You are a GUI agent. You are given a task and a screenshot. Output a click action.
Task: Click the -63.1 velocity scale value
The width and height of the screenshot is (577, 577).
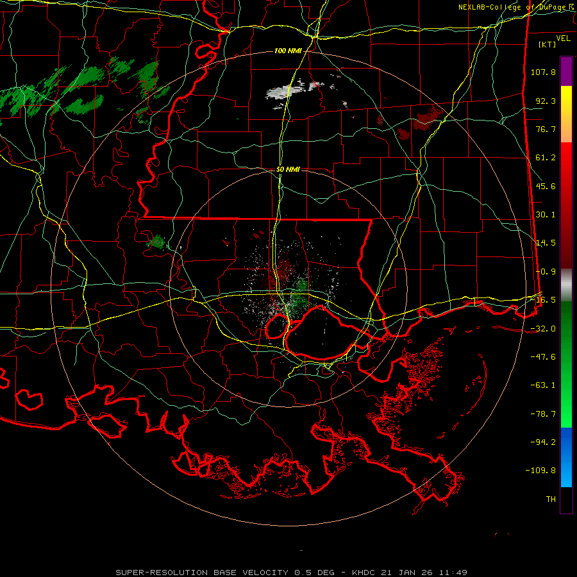(x=543, y=385)
